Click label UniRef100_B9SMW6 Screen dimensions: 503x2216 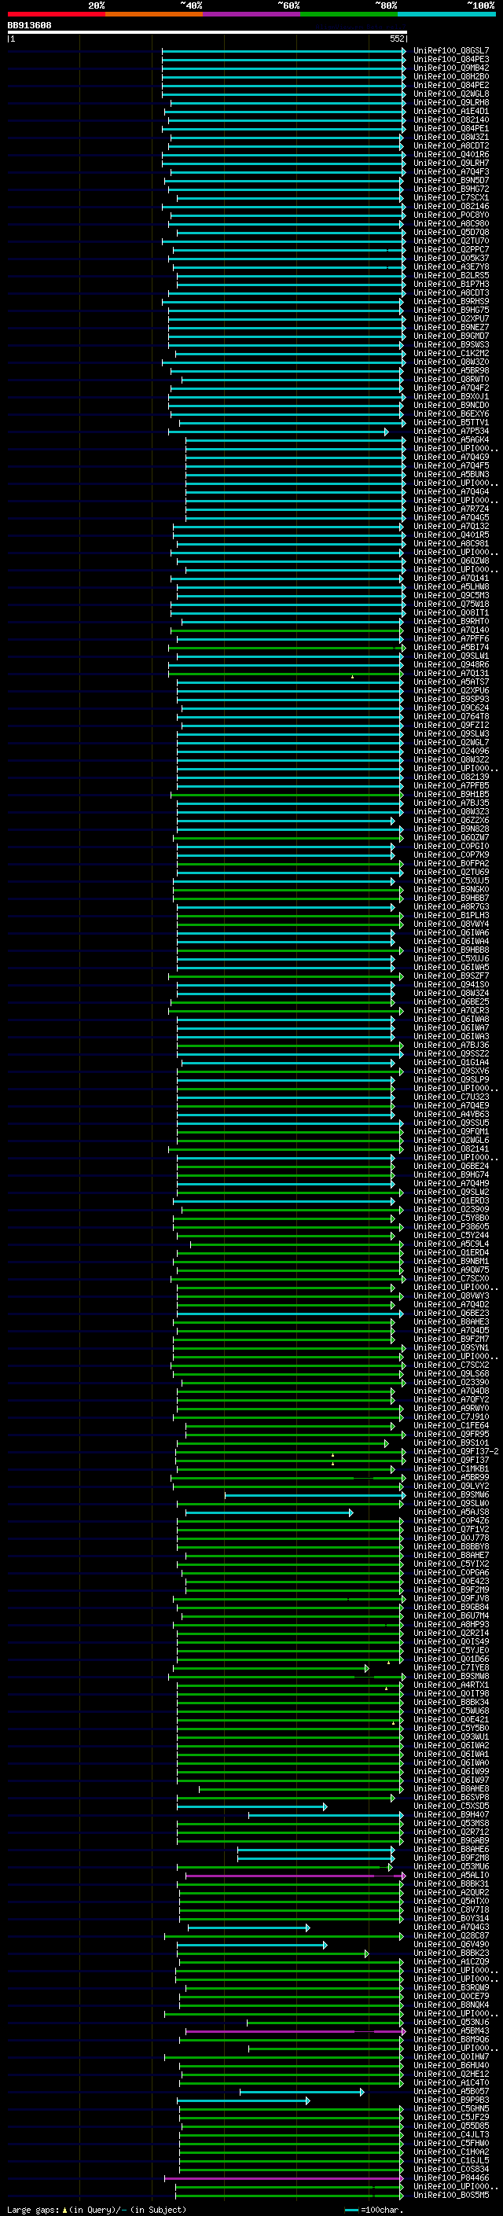451,1495
